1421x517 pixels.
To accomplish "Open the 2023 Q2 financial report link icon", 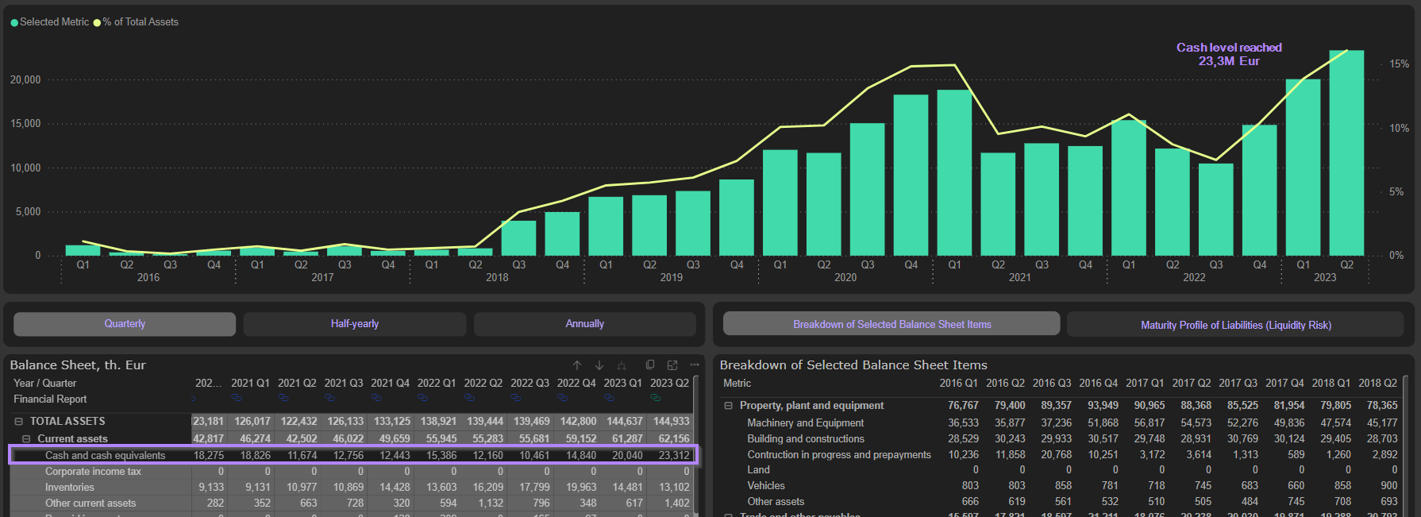I will coord(656,398).
